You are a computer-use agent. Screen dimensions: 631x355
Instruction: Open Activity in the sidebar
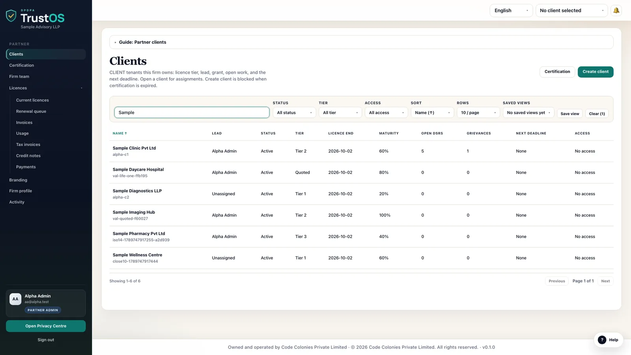click(x=46, y=202)
